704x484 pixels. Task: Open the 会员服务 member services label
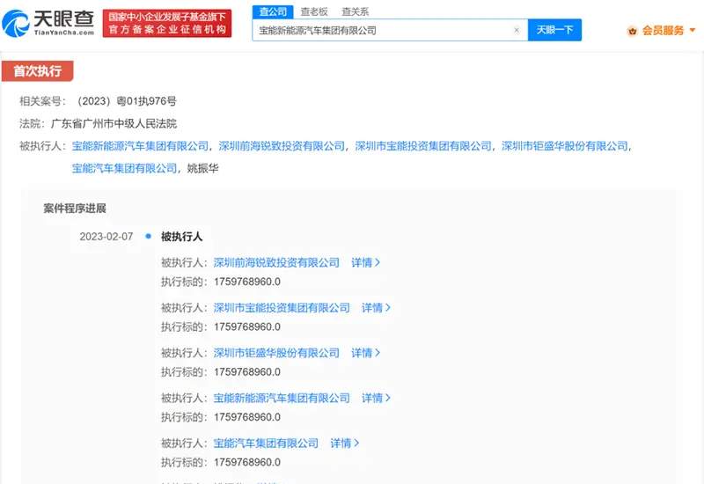(663, 31)
